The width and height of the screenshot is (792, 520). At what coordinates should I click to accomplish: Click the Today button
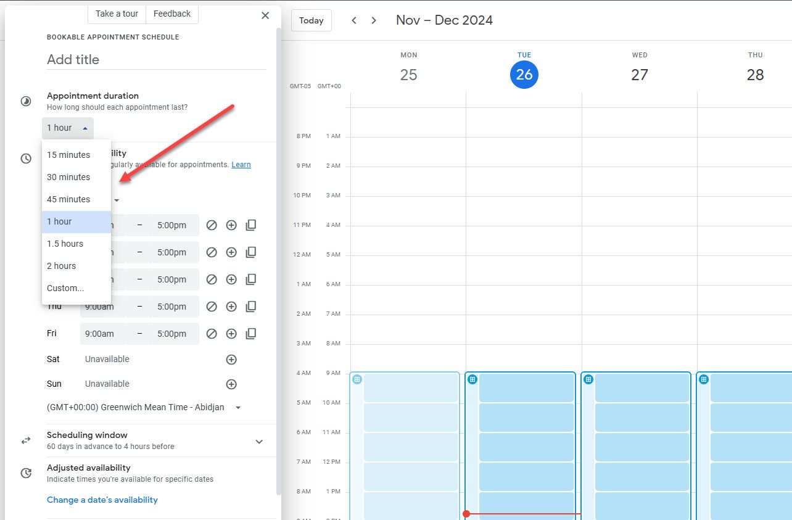coord(311,20)
